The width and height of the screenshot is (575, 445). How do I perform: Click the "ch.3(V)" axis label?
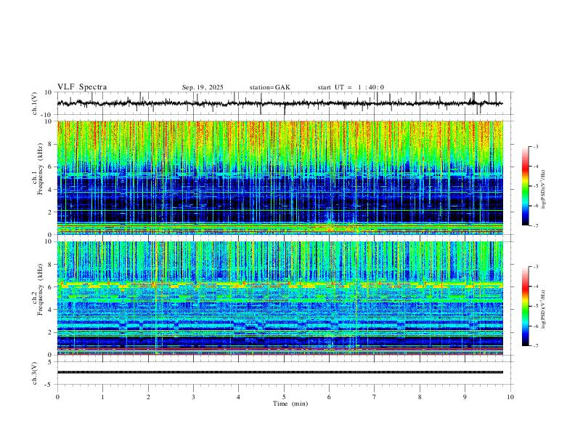pyautogui.click(x=35, y=373)
